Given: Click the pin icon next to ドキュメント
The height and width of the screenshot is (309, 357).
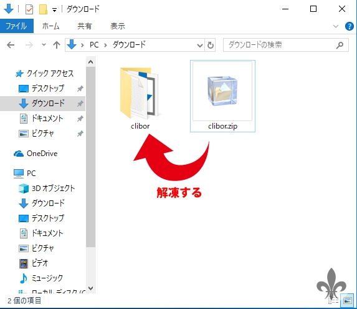Looking at the screenshot, I should point(80,119).
